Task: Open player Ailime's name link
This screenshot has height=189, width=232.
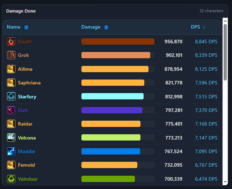Action: coord(25,69)
